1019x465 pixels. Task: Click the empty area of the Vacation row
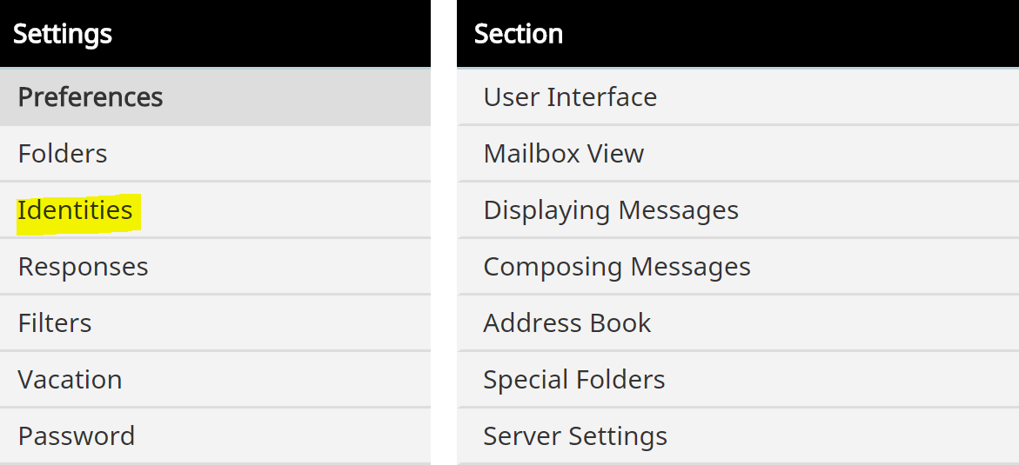click(x=276, y=380)
